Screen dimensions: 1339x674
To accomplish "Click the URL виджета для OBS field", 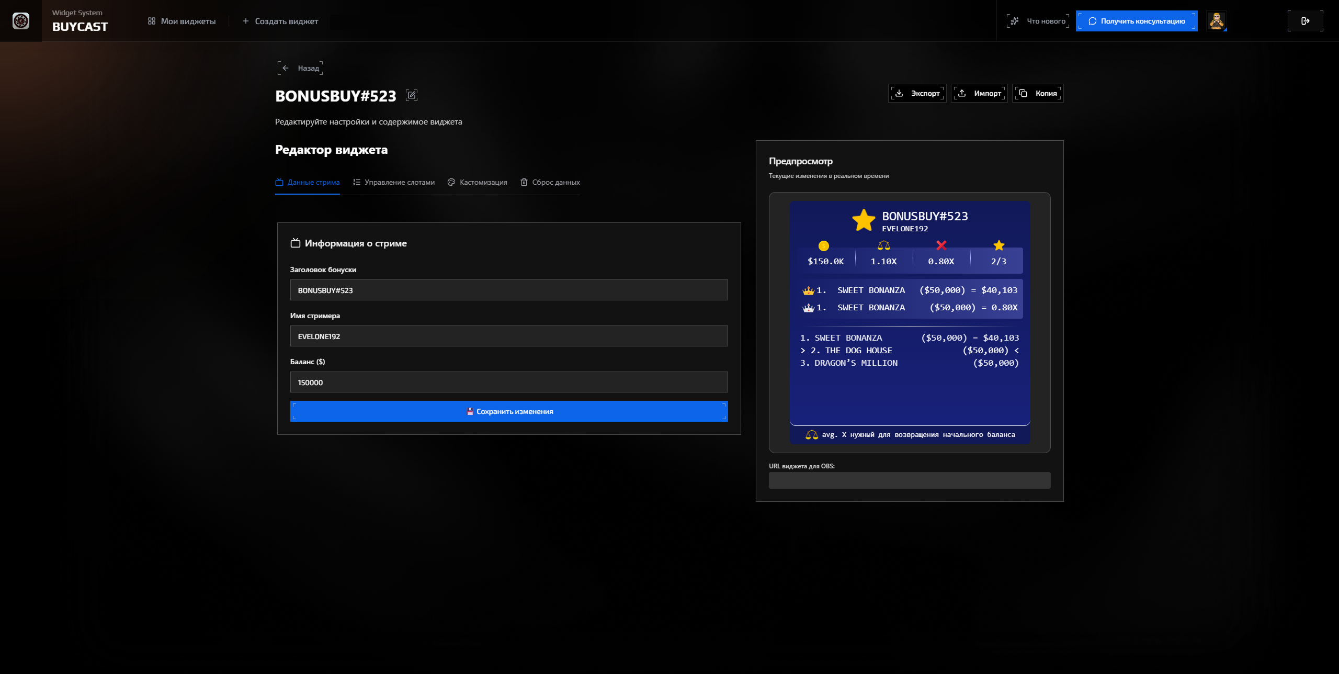I will point(909,480).
